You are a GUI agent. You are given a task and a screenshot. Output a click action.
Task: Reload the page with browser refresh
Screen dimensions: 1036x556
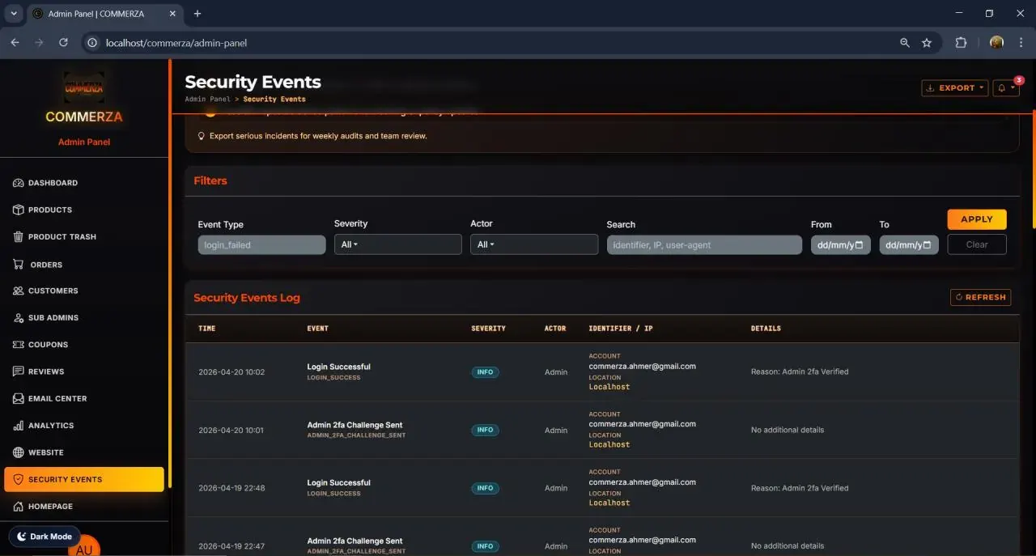[63, 43]
